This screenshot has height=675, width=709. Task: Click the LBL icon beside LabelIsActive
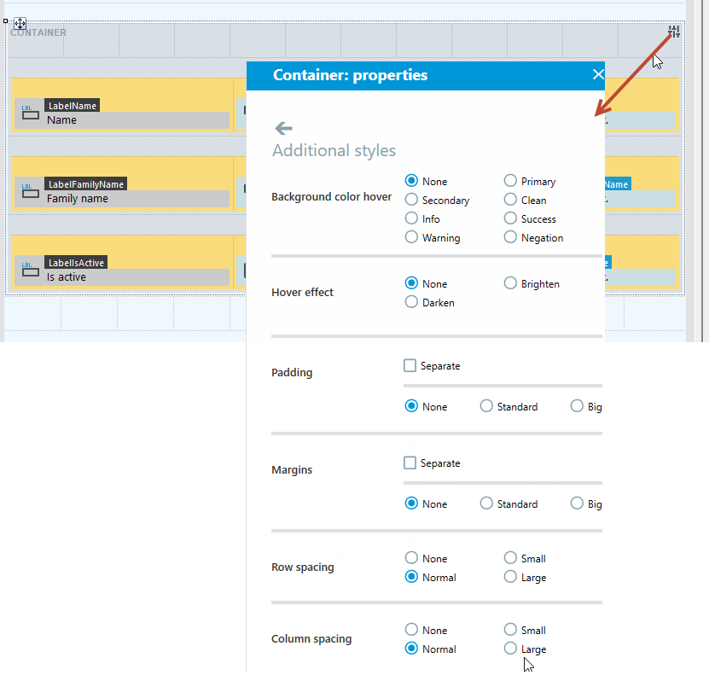coord(31,270)
